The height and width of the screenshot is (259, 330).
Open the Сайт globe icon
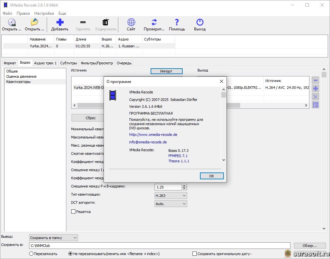[131, 23]
